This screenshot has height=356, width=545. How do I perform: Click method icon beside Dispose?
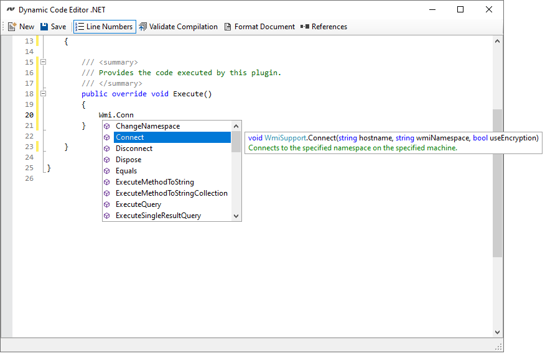click(107, 160)
